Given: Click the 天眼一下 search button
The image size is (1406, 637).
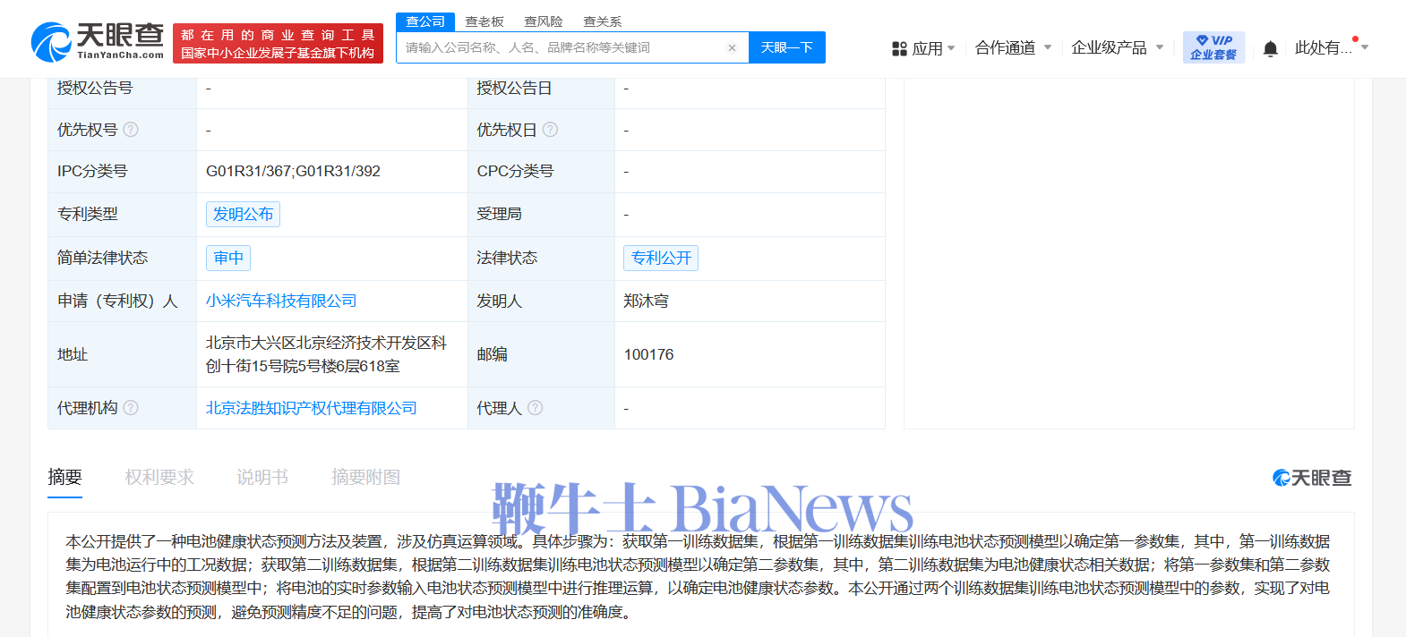Looking at the screenshot, I should (787, 47).
